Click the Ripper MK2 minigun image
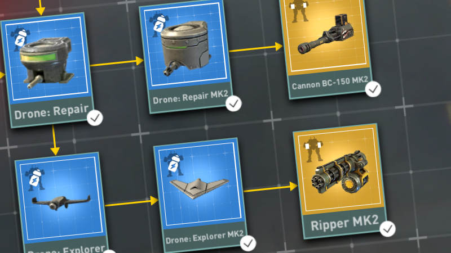Viewport: 451px width, 253px height. pyautogui.click(x=341, y=176)
